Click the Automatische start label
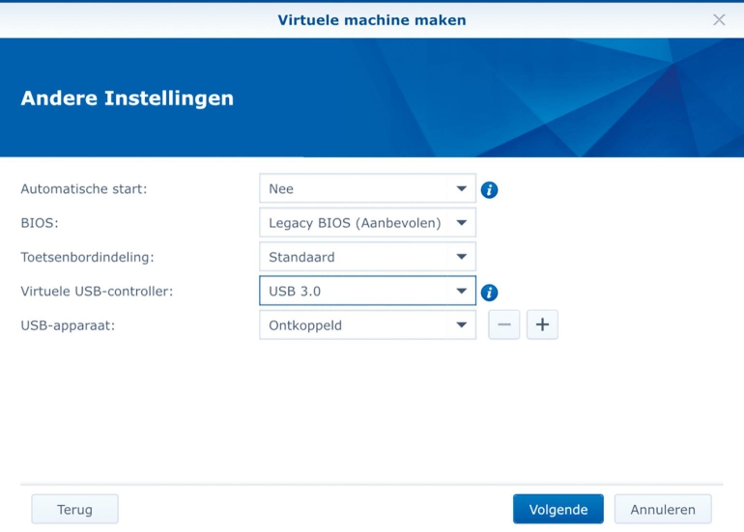The height and width of the screenshot is (532, 744). pyautogui.click(x=84, y=189)
